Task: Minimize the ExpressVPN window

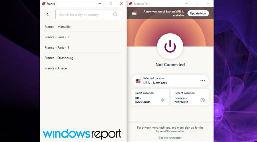Action: pos(186,4)
